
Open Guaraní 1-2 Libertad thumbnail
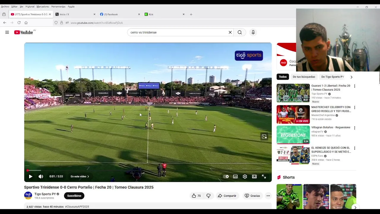coord(293,93)
